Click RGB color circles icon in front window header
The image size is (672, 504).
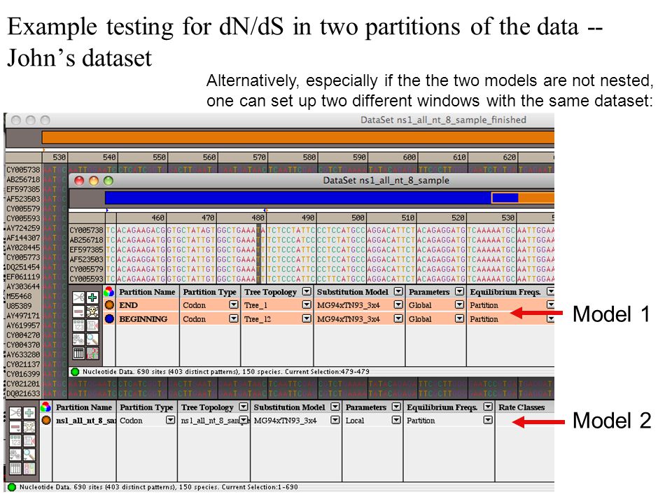[109, 292]
